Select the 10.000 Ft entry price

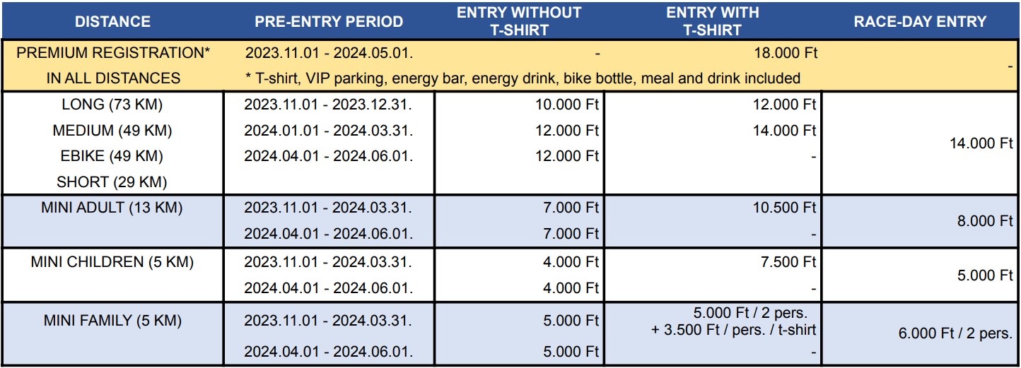[567, 105]
